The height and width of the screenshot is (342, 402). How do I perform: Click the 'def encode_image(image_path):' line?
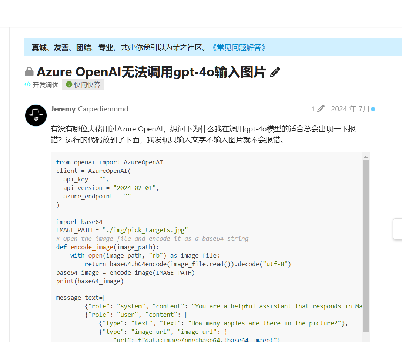coord(108,247)
